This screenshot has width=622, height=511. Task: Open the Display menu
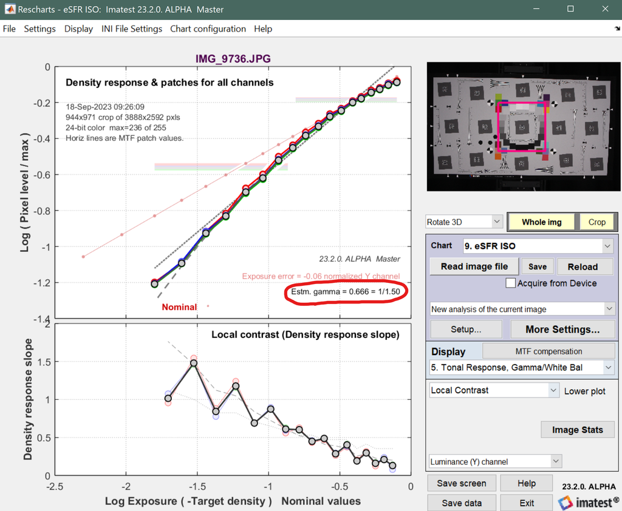click(78, 29)
